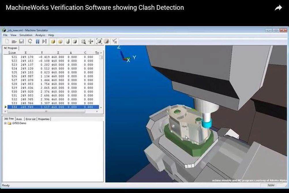Click the C column header

click(x=85, y=53)
